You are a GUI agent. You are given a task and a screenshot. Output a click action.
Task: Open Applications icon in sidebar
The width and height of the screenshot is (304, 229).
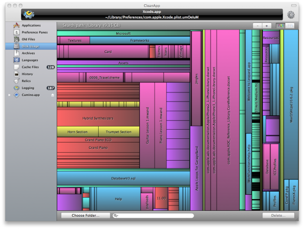[17, 25]
